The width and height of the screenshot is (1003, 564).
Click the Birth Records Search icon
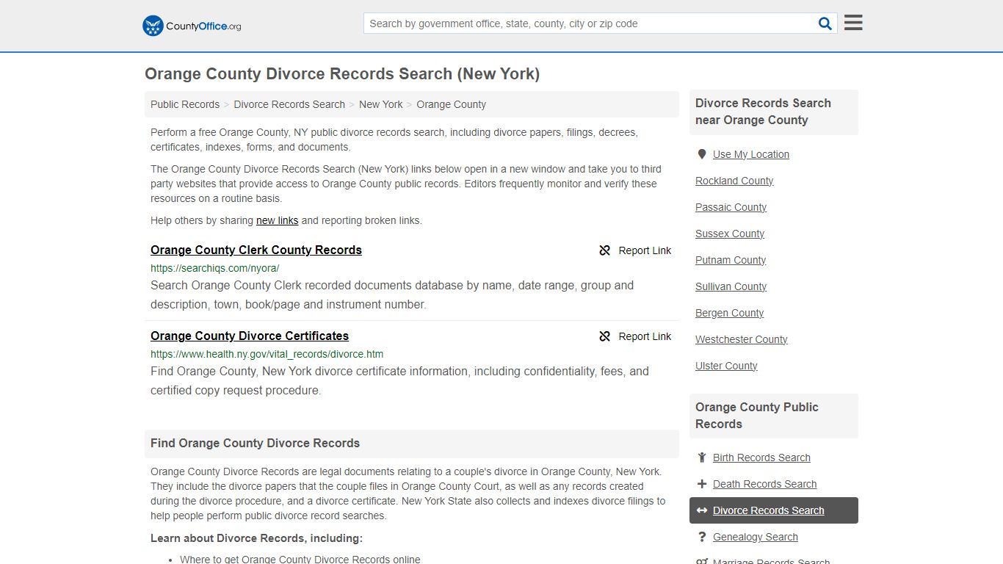click(702, 458)
